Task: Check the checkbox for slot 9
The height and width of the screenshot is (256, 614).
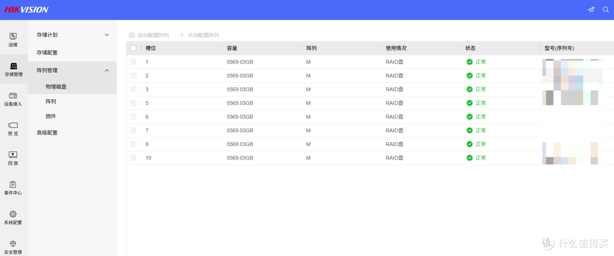Action: 133,144
